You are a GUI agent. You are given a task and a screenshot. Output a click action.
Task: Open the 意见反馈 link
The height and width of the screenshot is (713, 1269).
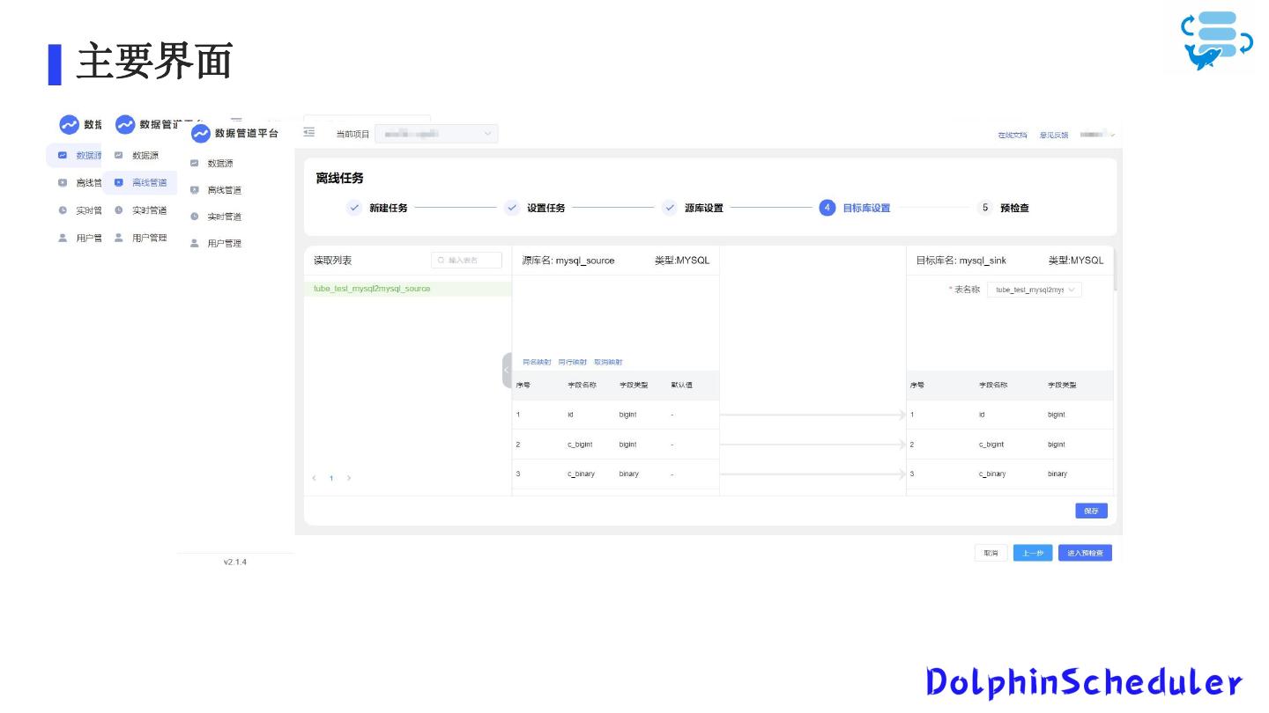click(x=1054, y=135)
